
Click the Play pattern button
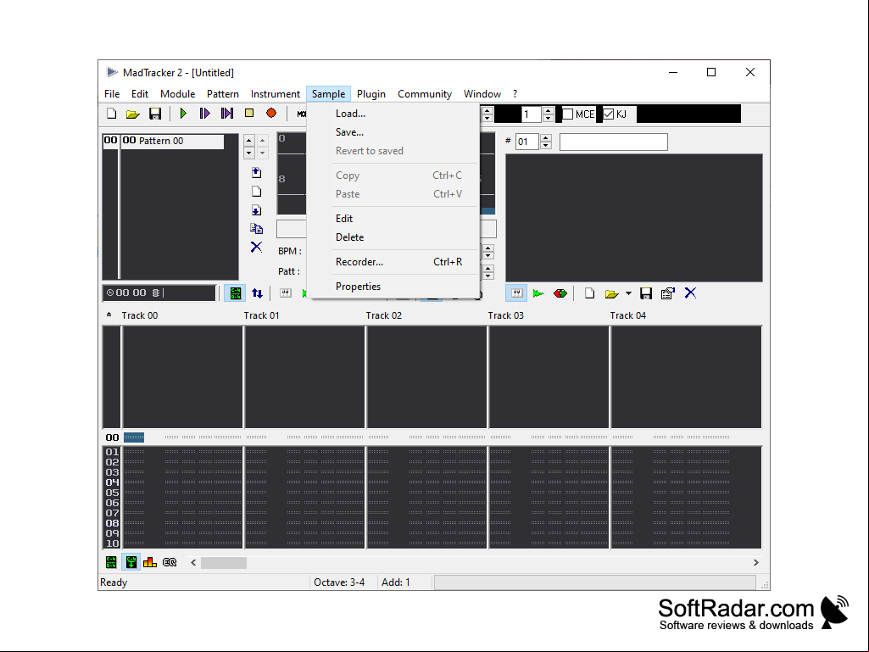pos(204,114)
